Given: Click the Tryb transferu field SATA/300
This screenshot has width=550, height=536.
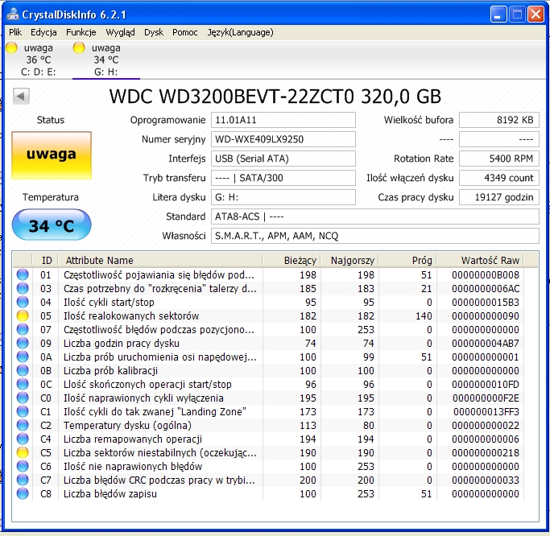Looking at the screenshot, I should click(x=283, y=178).
